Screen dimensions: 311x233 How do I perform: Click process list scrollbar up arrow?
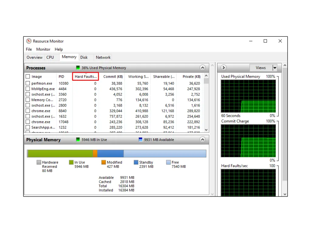(x=206, y=76)
